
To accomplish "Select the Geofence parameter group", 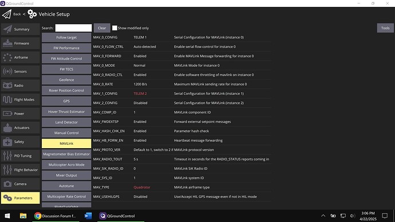I will [66, 80].
